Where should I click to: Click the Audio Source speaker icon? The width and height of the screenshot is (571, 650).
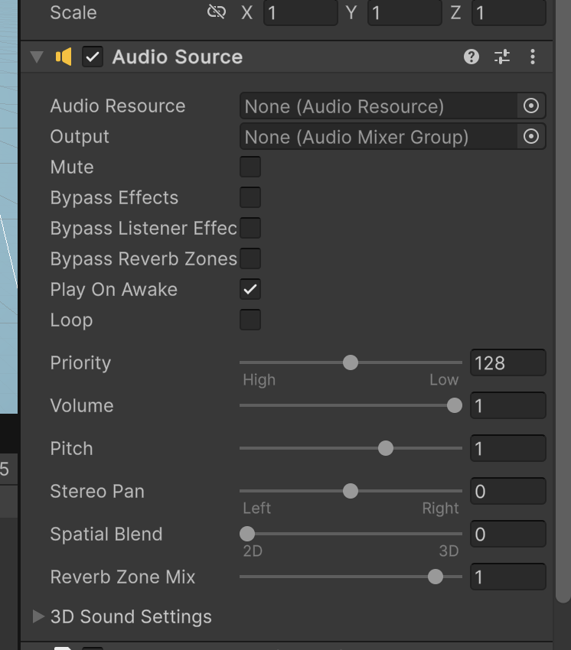pos(64,57)
